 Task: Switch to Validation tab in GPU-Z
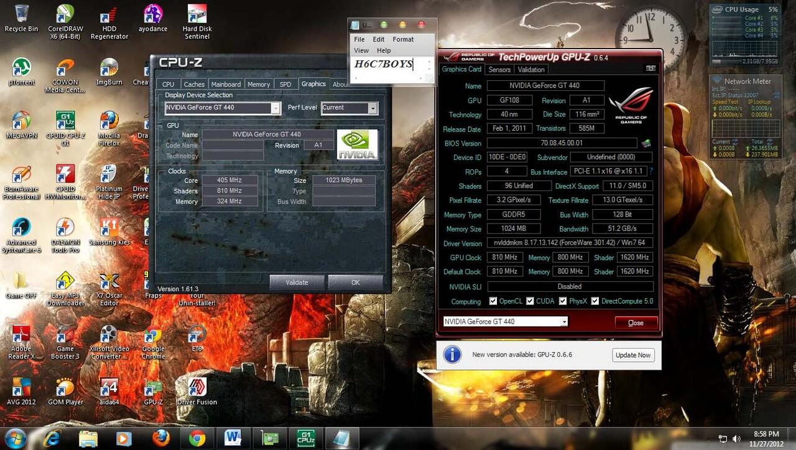point(531,70)
